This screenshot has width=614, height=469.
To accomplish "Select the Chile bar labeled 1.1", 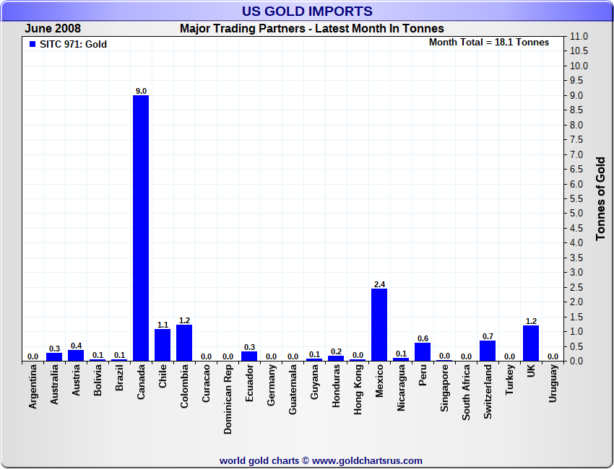I will 163,345.
